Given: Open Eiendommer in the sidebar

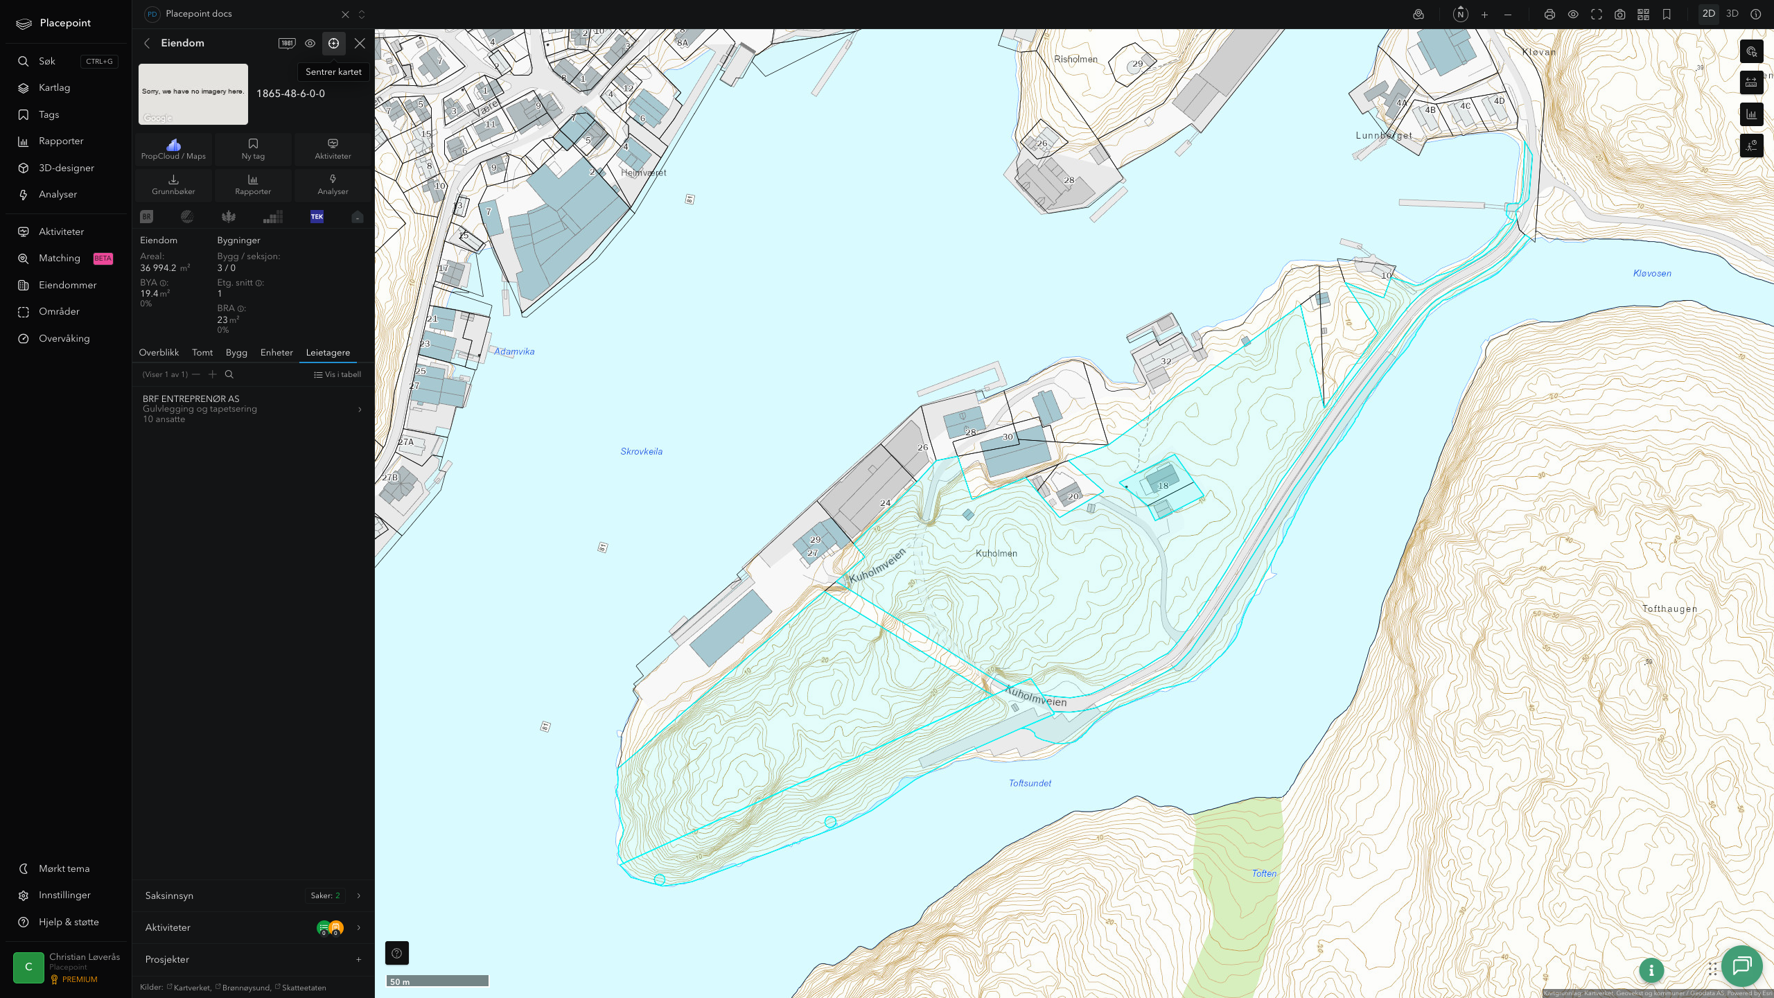Looking at the screenshot, I should tap(66, 285).
